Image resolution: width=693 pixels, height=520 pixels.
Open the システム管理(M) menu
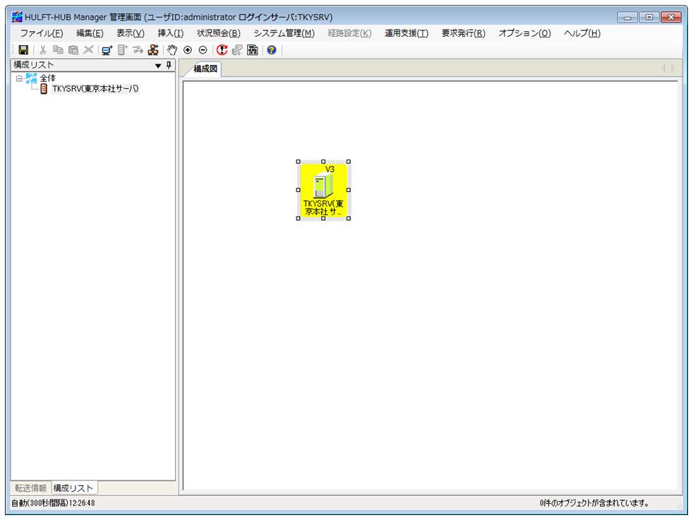tap(284, 33)
